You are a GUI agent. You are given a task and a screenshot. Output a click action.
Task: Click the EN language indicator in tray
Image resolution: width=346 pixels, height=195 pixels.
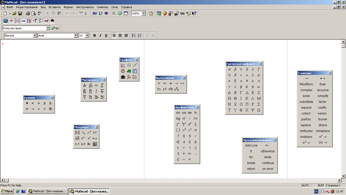pos(316,191)
